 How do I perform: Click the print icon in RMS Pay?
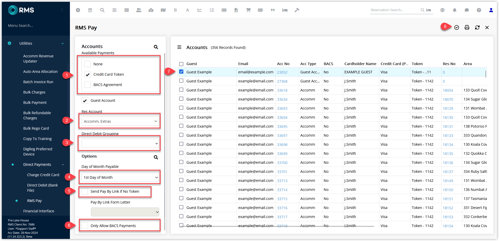tap(467, 27)
